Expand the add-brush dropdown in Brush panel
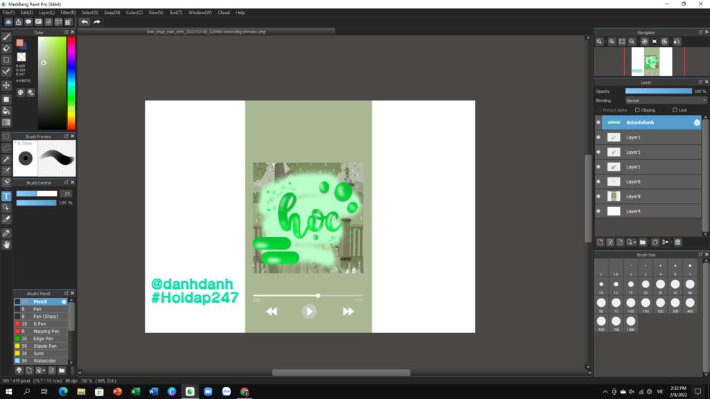Viewport: 710px width, 399px height. click(x=40, y=371)
